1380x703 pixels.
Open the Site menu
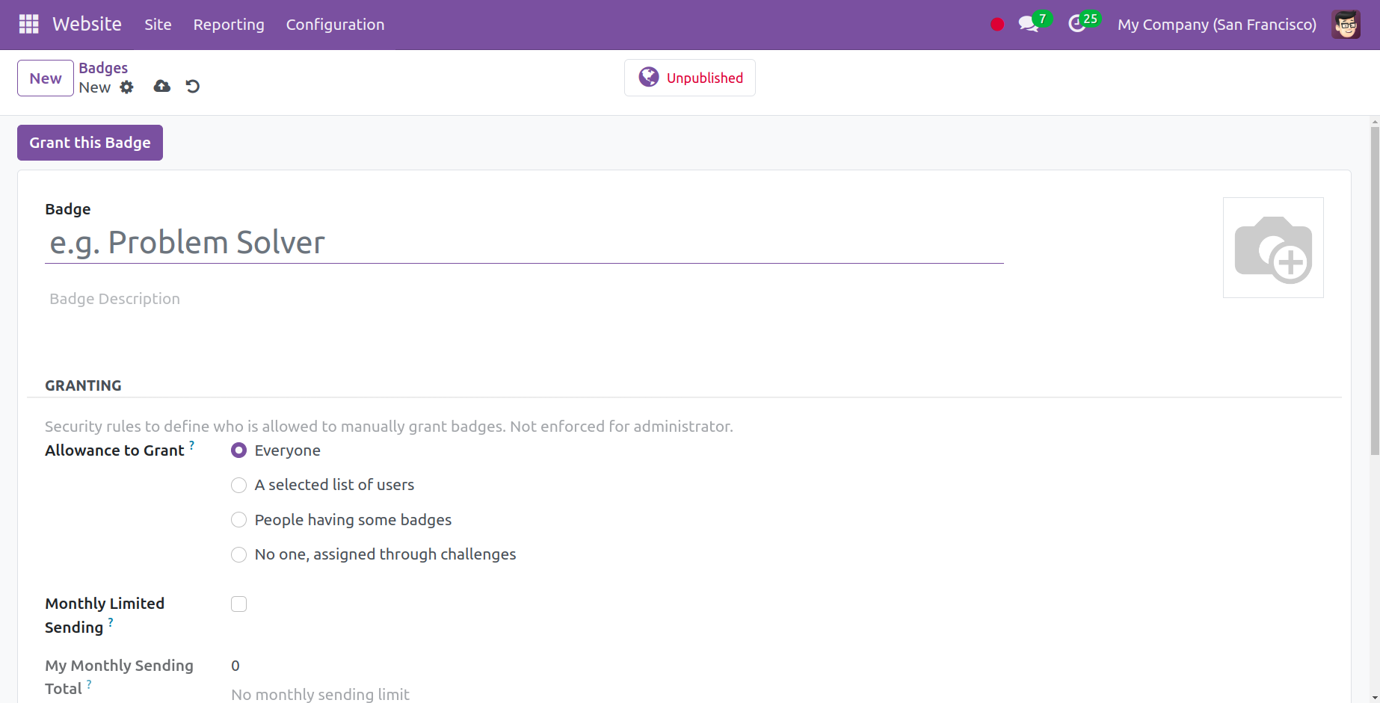(x=158, y=25)
